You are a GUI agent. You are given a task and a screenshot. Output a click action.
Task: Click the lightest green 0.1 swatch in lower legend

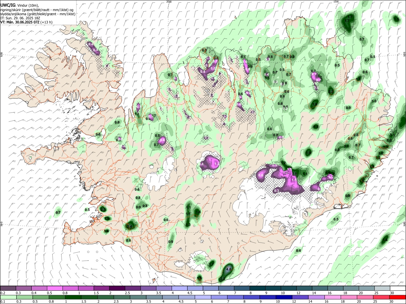[8, 297]
